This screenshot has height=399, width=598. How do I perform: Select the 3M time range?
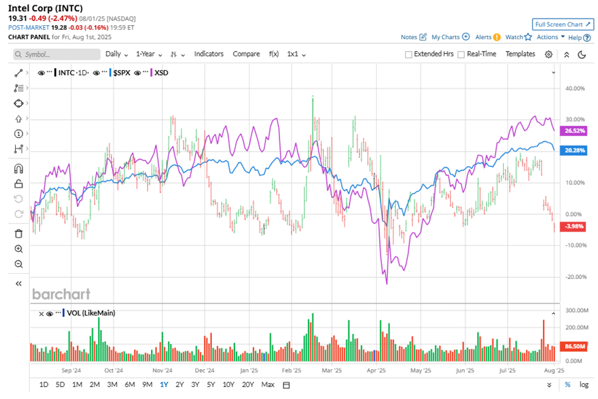(112, 384)
